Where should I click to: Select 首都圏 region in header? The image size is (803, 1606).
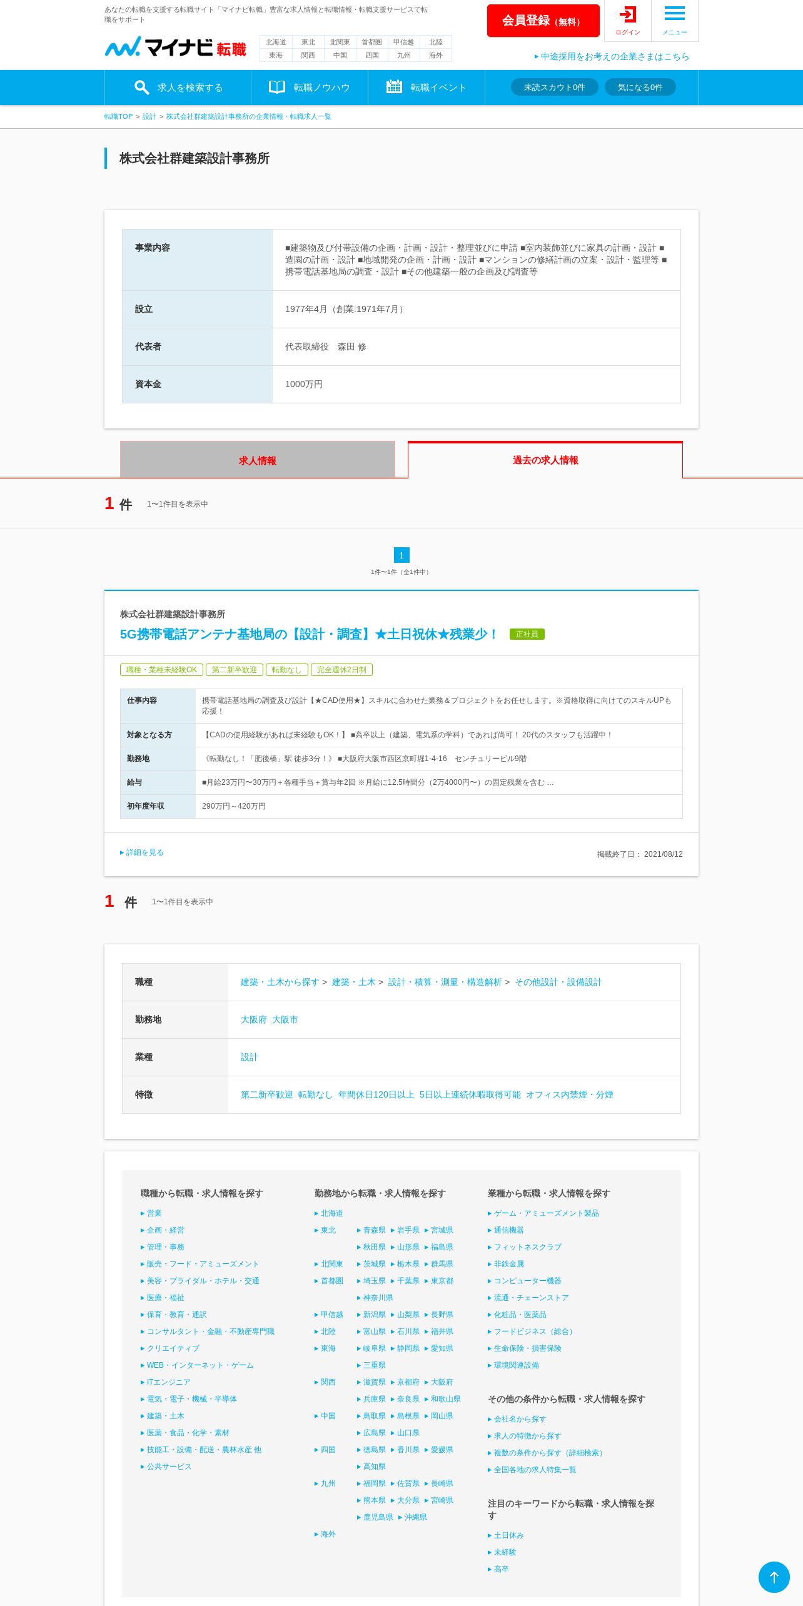pyautogui.click(x=371, y=42)
